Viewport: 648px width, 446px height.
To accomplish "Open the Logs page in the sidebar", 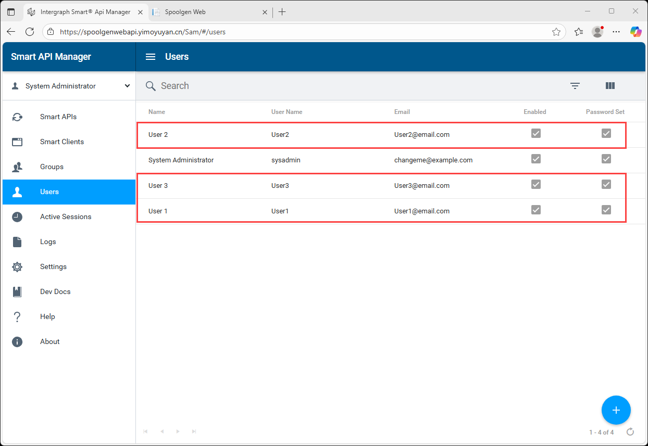I will 48,241.
